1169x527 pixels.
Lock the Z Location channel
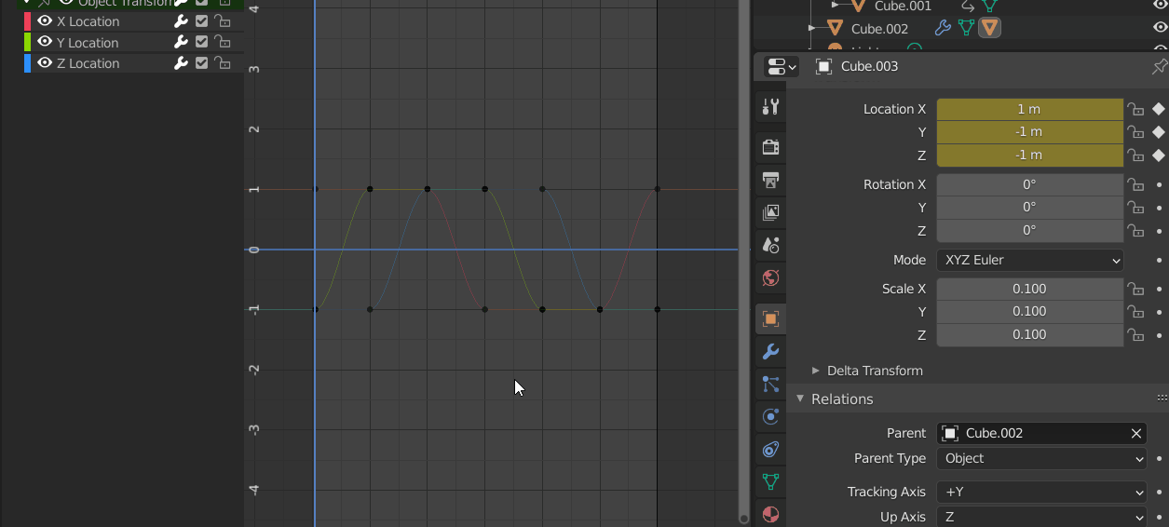coord(222,63)
